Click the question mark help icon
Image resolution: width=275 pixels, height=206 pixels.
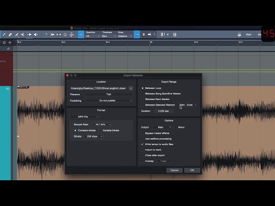pyautogui.click(x=46, y=34)
